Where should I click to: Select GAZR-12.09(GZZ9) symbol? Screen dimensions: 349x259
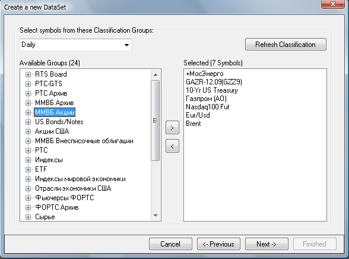click(x=214, y=82)
